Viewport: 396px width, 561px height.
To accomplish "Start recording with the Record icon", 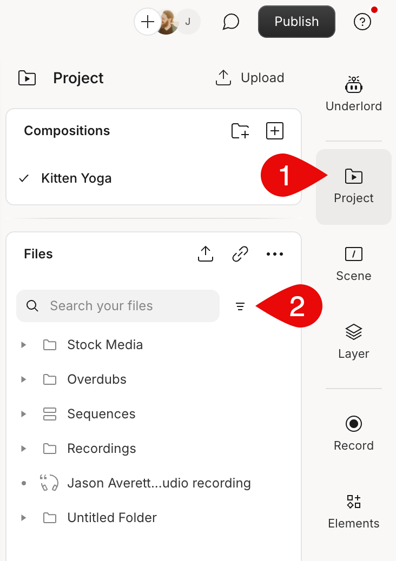I will pyautogui.click(x=353, y=433).
